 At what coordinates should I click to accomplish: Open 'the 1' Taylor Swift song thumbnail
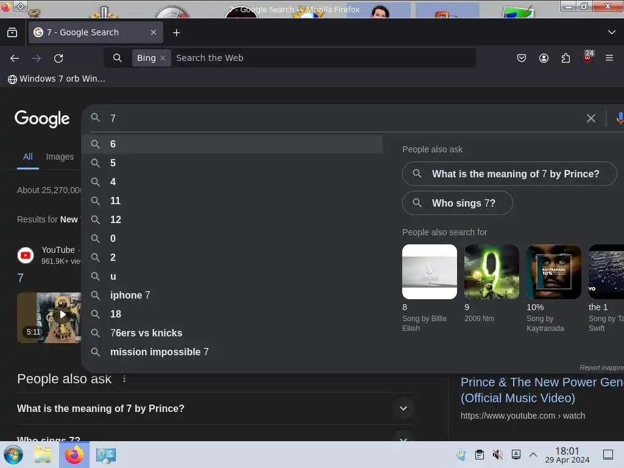606,272
